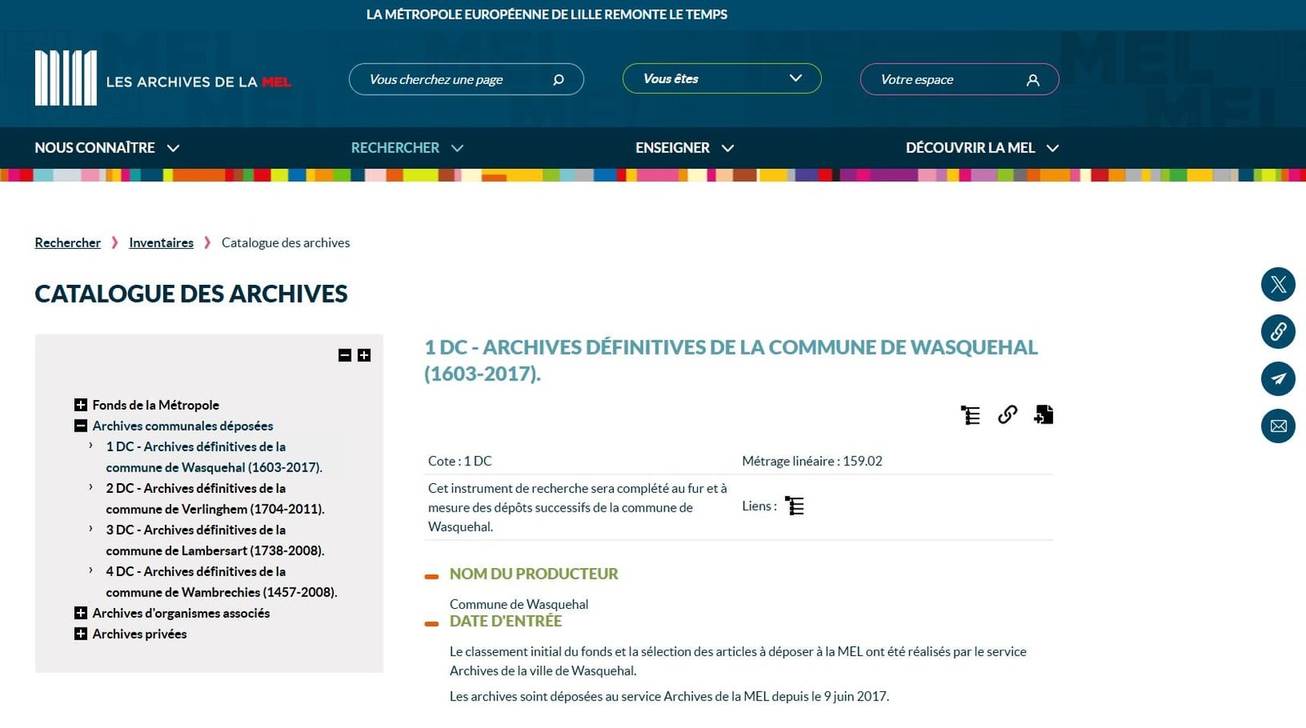Share on X using the side button
1306x728 pixels.
click(1278, 285)
